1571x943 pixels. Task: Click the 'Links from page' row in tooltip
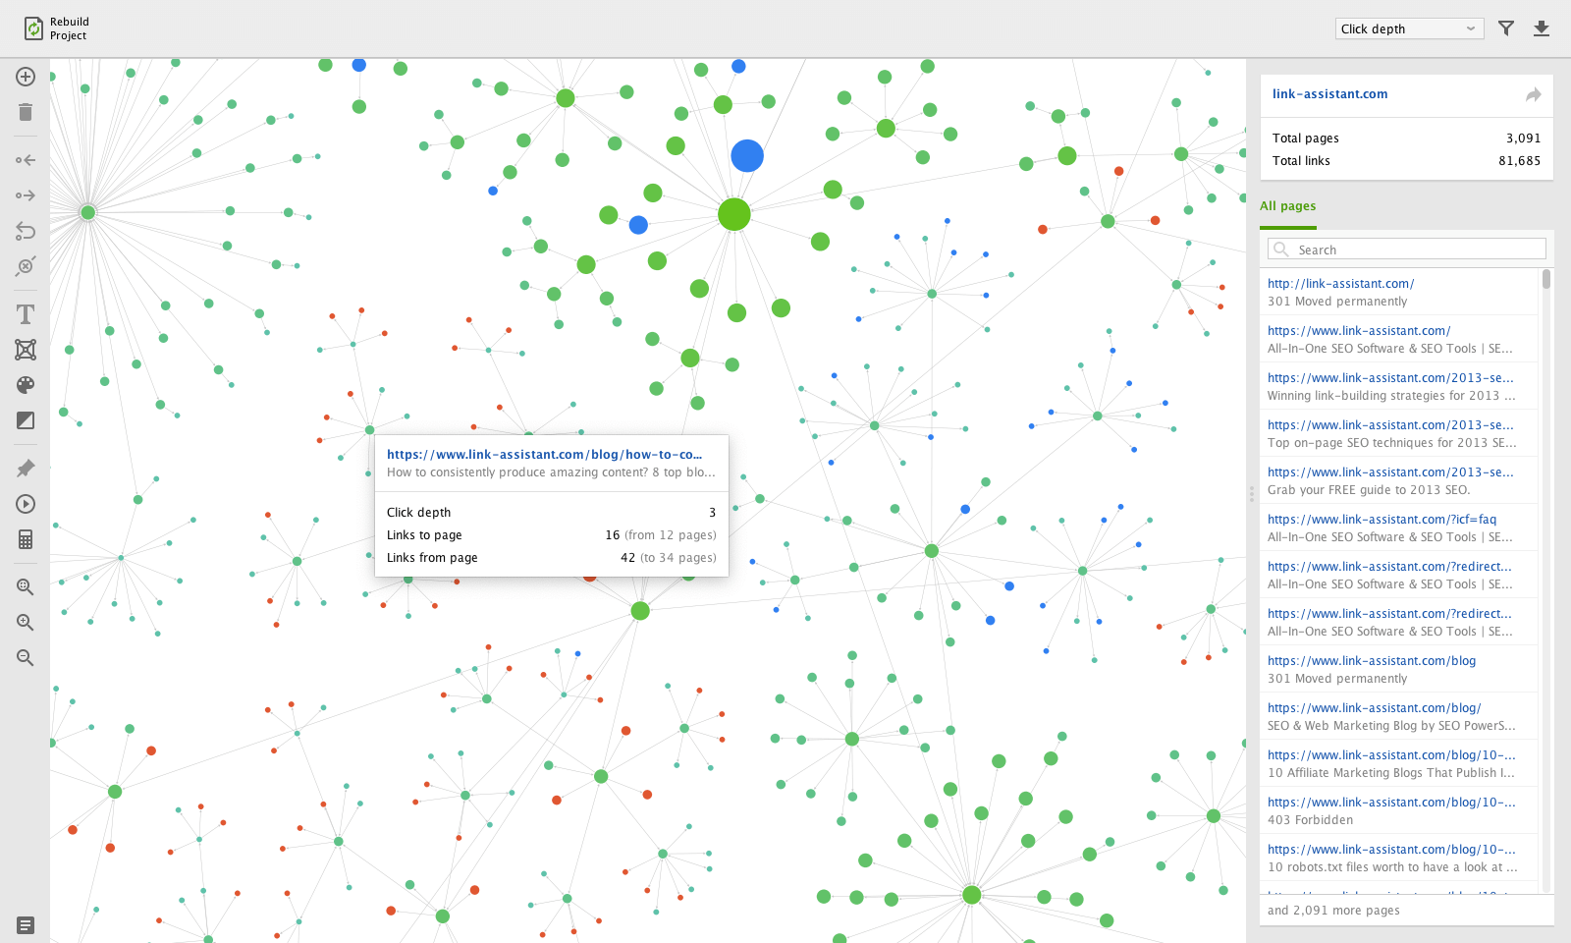coord(552,558)
